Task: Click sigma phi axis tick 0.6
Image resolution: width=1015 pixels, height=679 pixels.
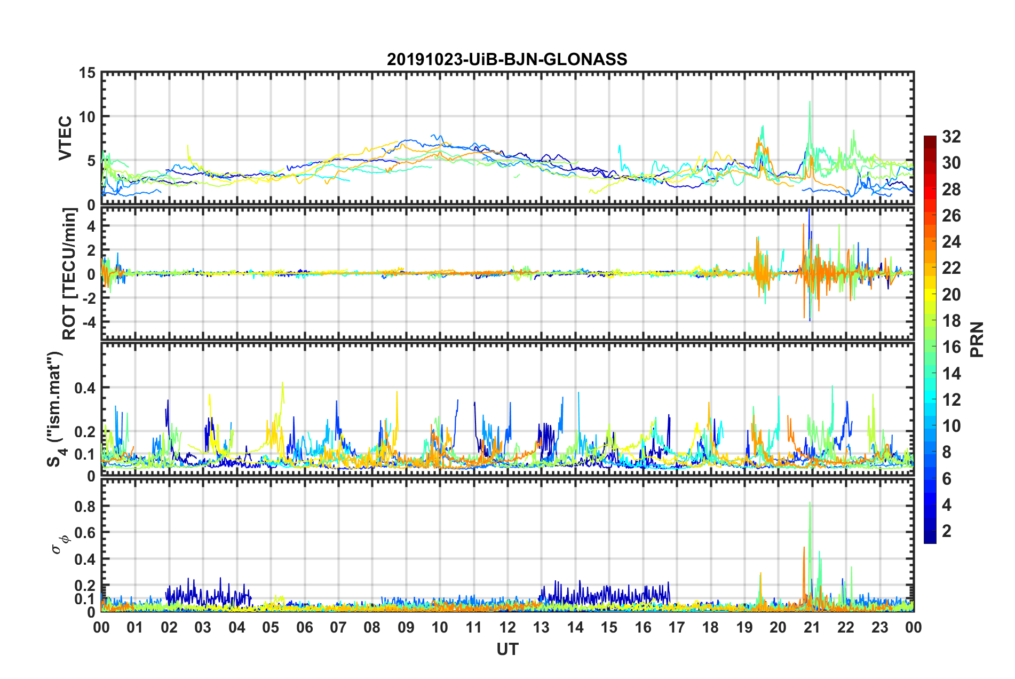Action: point(85,533)
